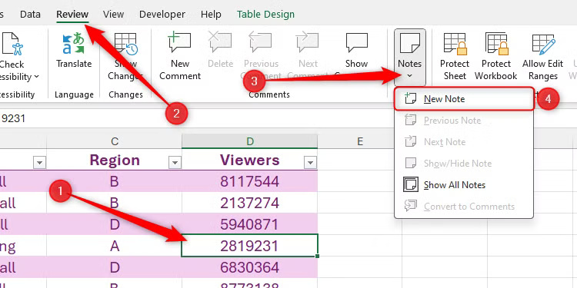Select cell with value 2137274
The width and height of the screenshot is (577, 288).
(250, 203)
